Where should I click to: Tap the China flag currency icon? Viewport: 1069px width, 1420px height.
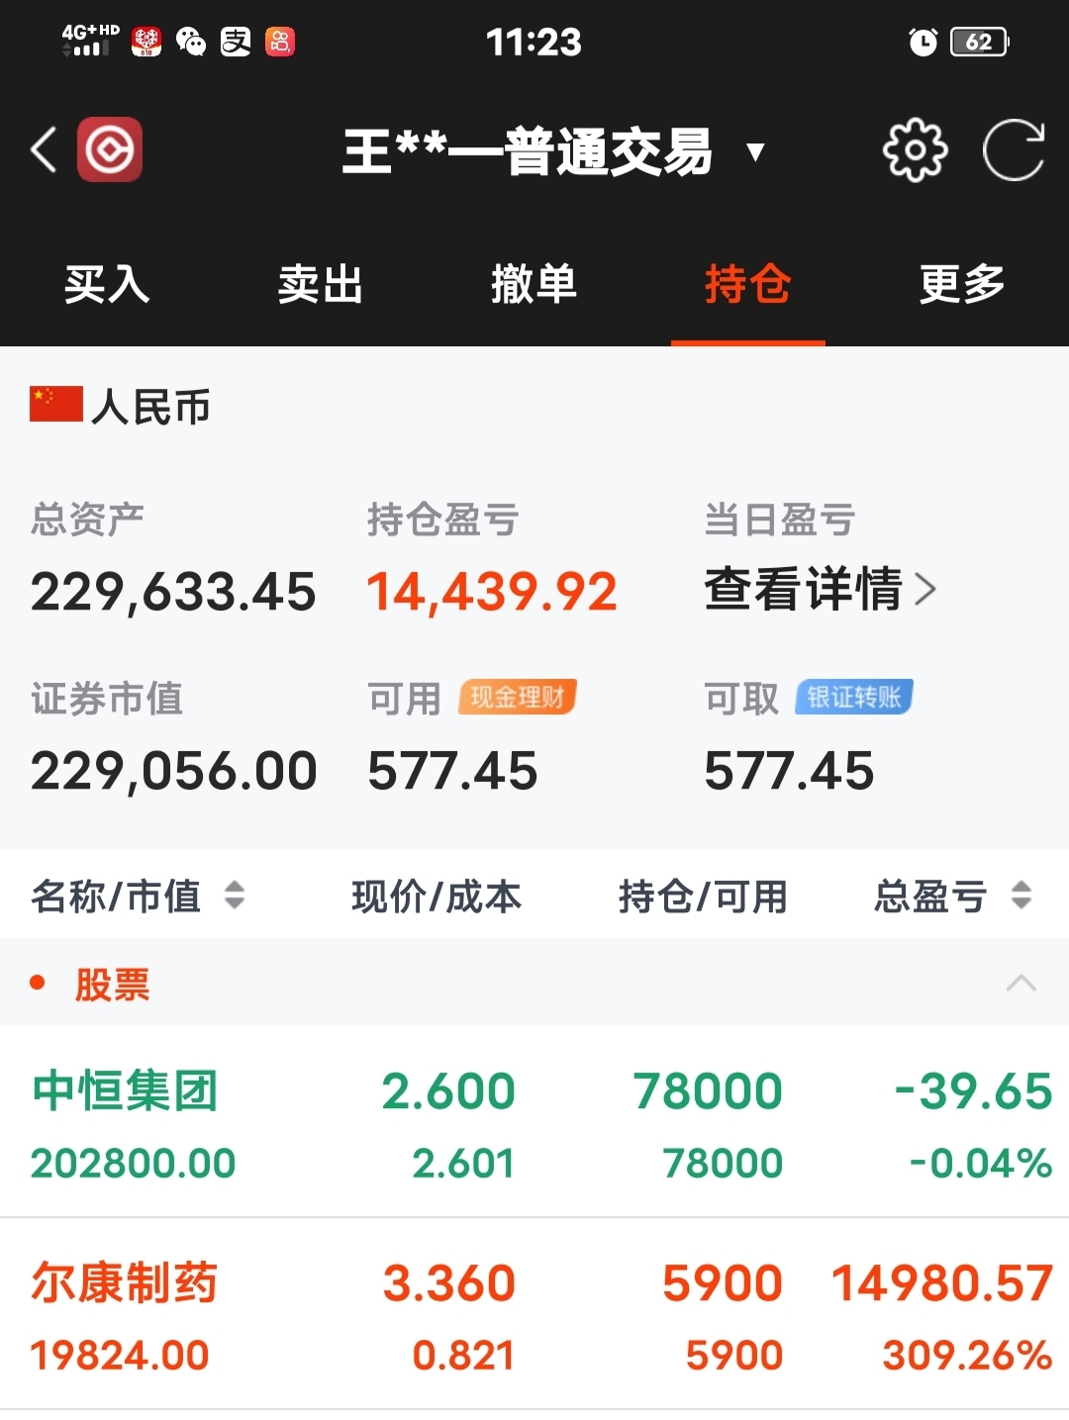point(56,405)
